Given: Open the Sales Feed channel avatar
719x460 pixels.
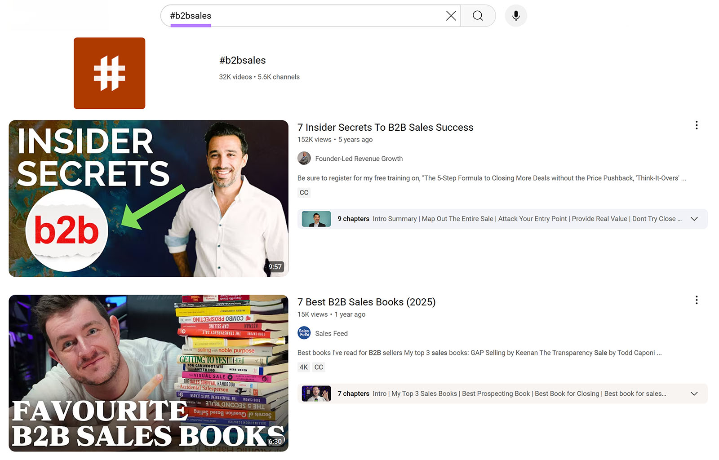Looking at the screenshot, I should pyautogui.click(x=303, y=333).
